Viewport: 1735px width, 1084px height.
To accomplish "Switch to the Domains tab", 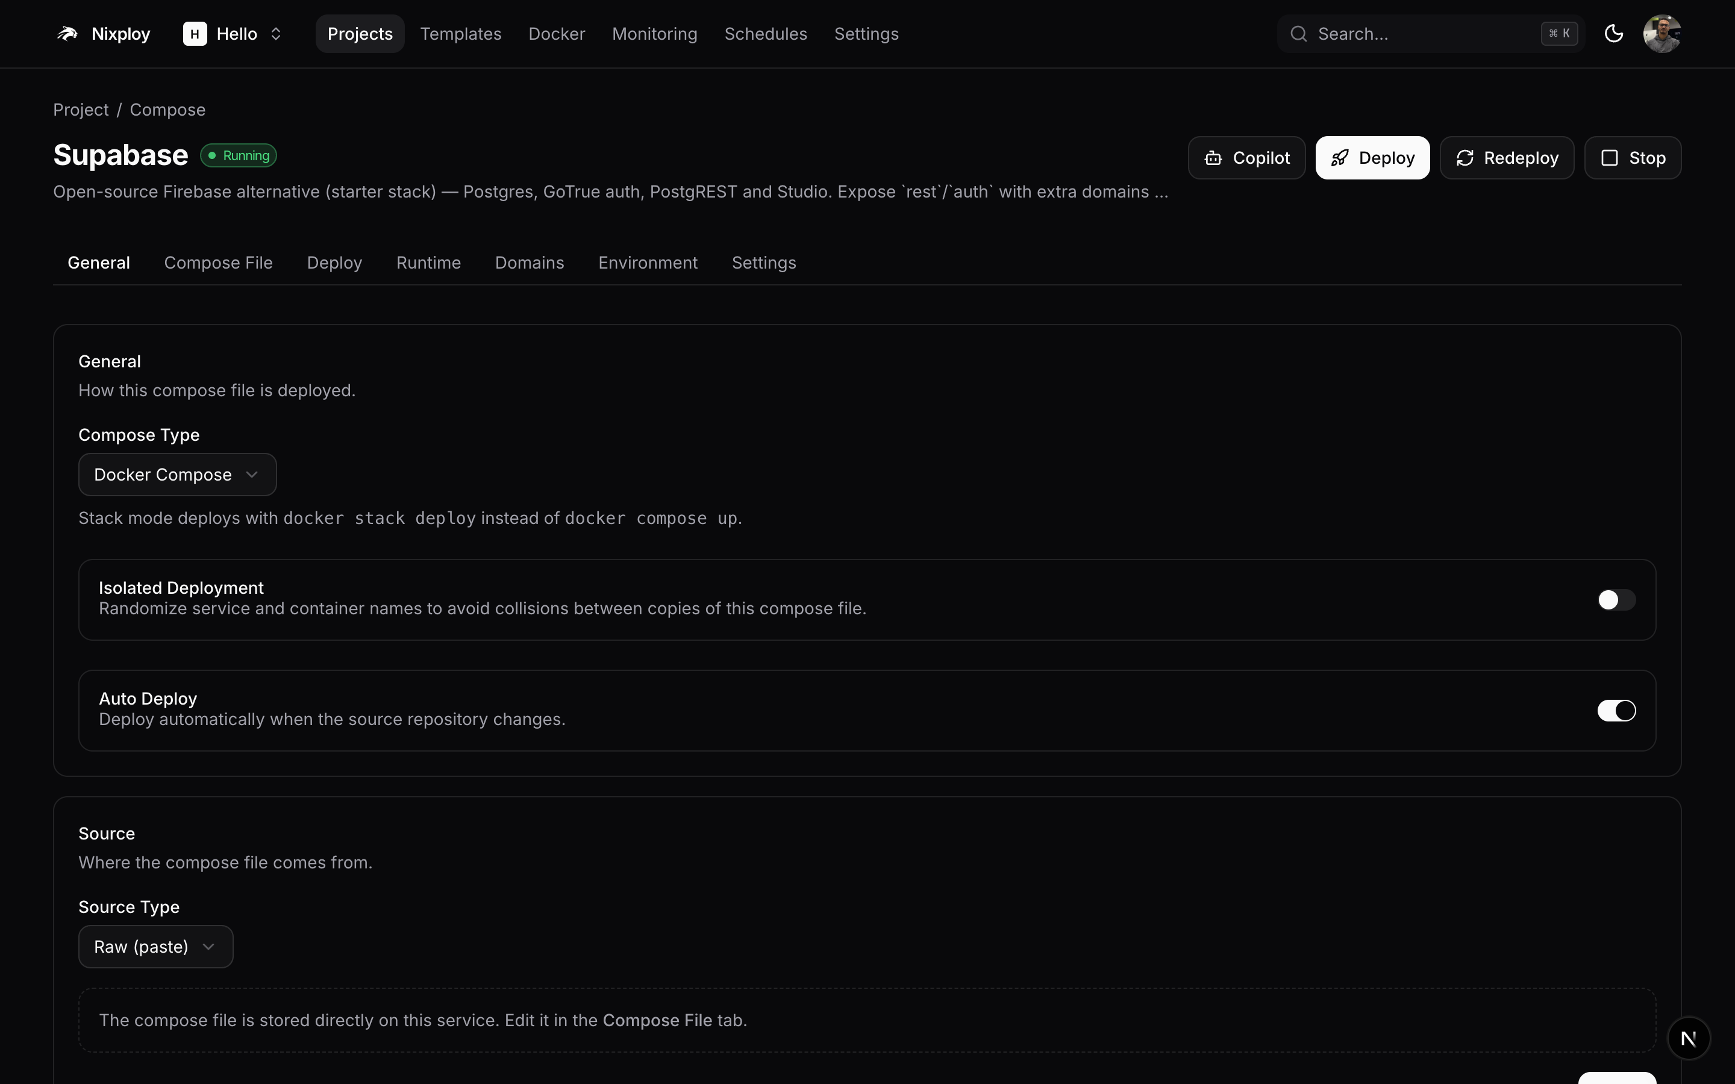I will [x=530, y=263].
